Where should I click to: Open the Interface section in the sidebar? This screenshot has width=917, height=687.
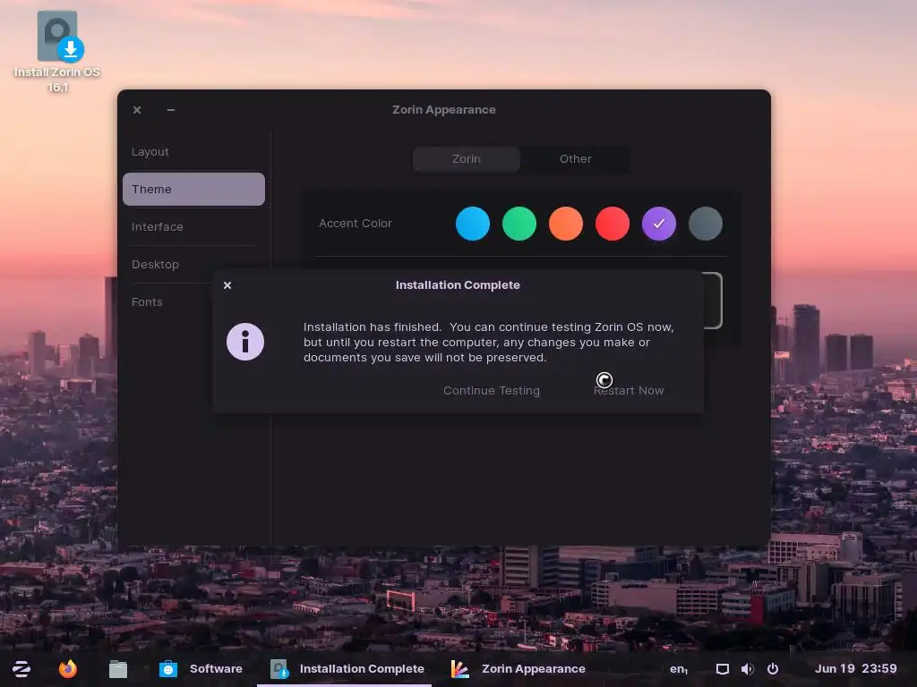point(193,226)
